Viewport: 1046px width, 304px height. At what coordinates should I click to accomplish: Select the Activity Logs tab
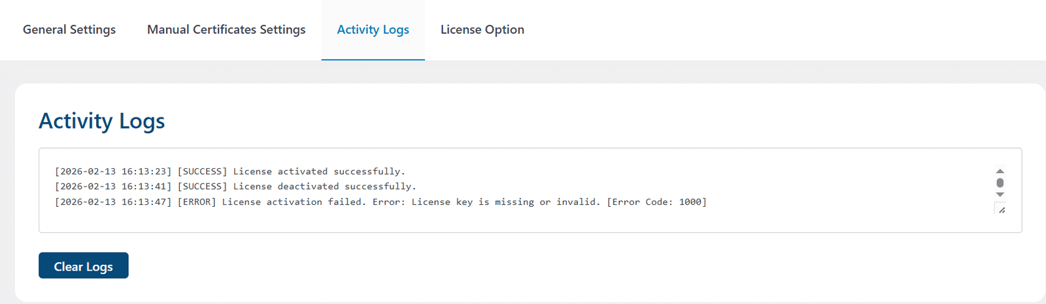coord(373,29)
